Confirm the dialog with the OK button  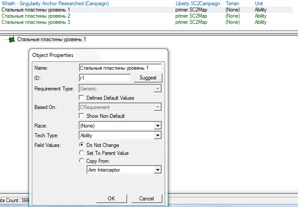point(112,199)
